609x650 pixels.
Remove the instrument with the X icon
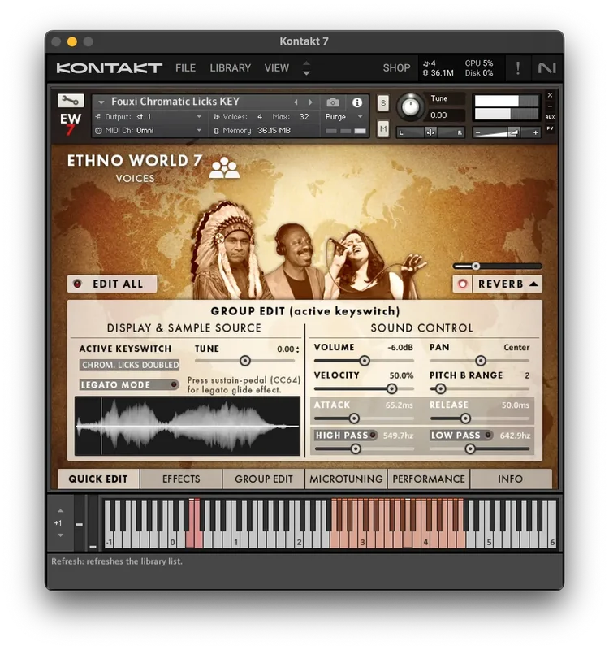550,95
